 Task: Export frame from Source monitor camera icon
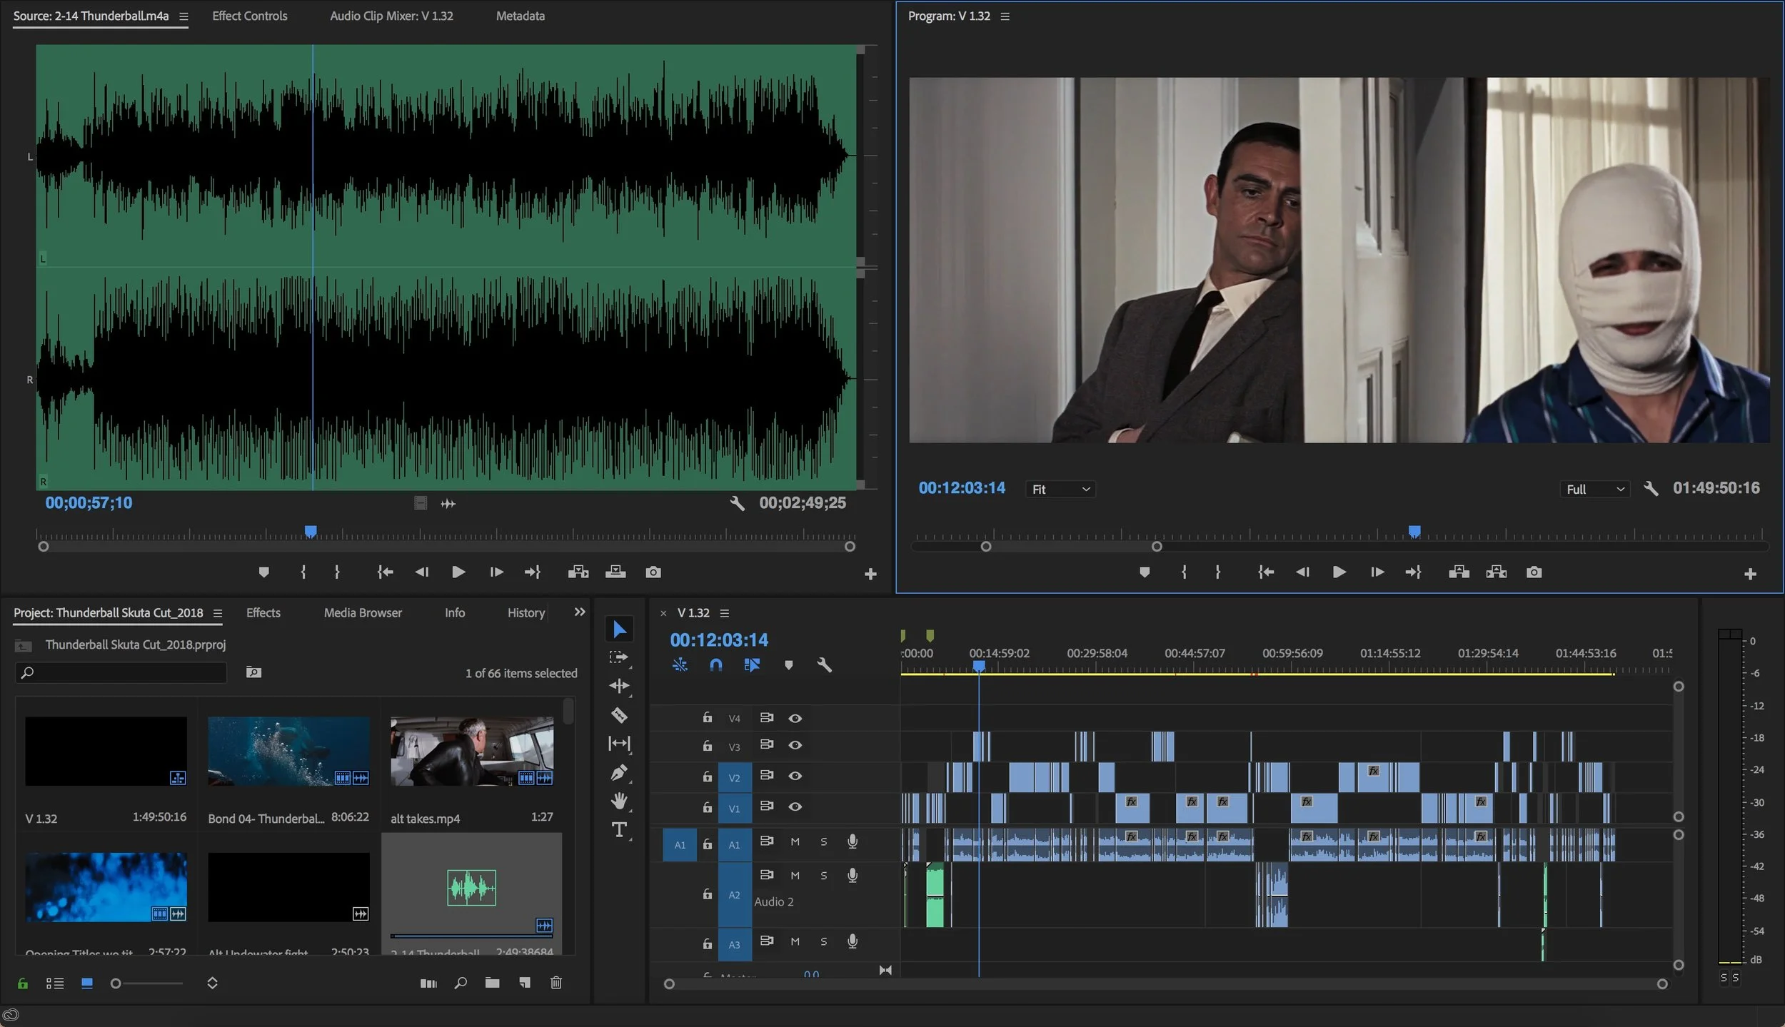tap(653, 572)
